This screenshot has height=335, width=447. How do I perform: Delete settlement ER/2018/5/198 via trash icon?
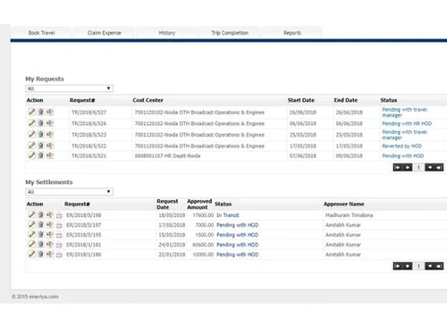(x=41, y=214)
